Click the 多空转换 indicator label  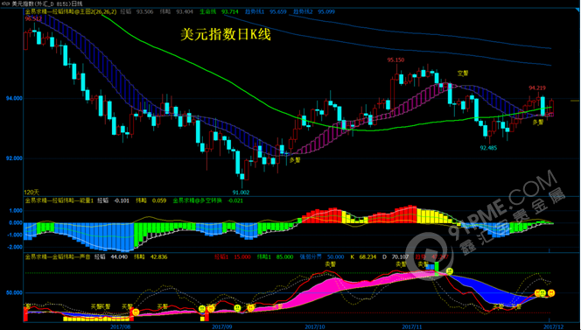pyautogui.click(x=203, y=200)
